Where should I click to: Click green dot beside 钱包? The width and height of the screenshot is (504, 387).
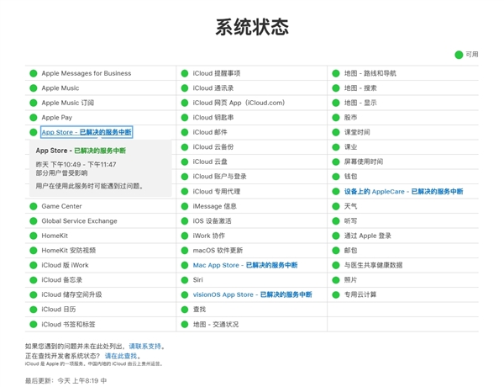336,177
